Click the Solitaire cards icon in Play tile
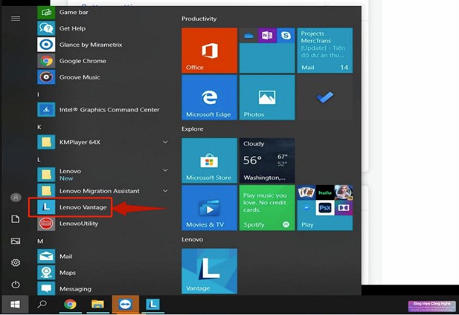 coord(306,192)
